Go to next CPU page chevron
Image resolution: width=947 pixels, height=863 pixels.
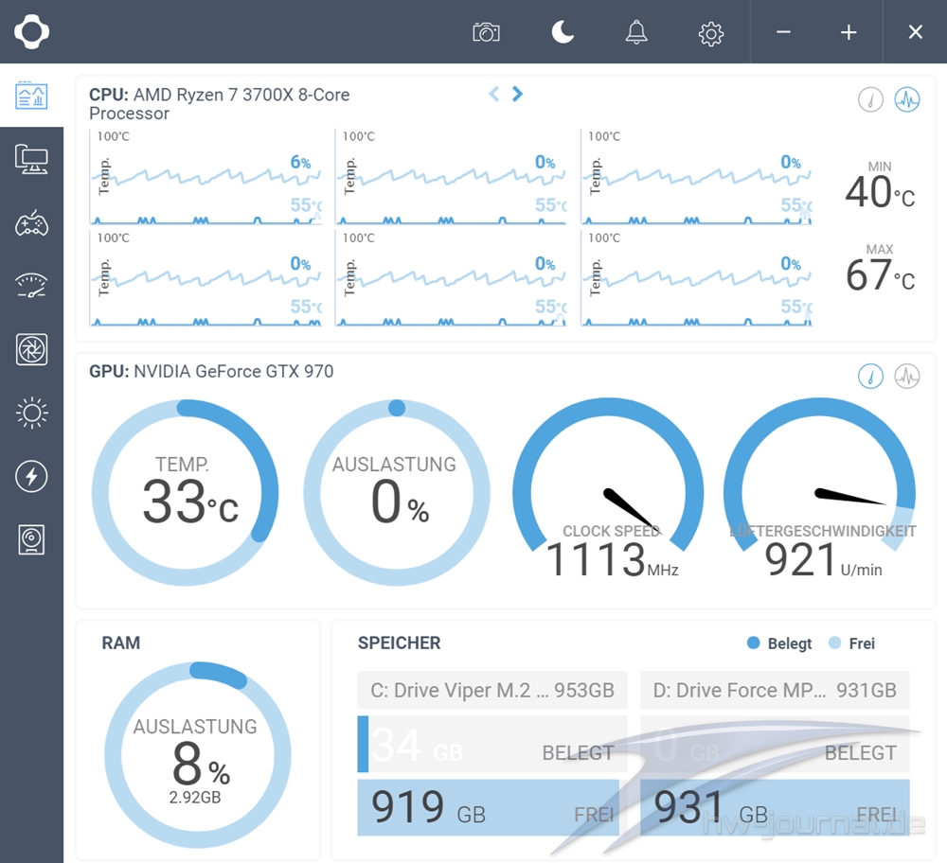tap(517, 94)
